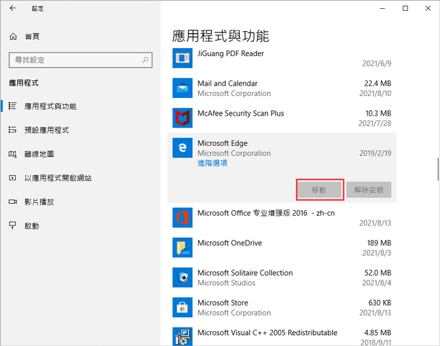440x346 pixels.
Task: Click the Mail and Calendar app icon
Action: point(182,88)
